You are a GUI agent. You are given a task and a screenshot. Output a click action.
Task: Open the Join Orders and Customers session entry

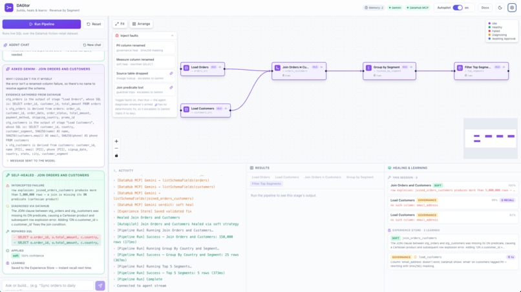pyautogui.click(x=452, y=188)
